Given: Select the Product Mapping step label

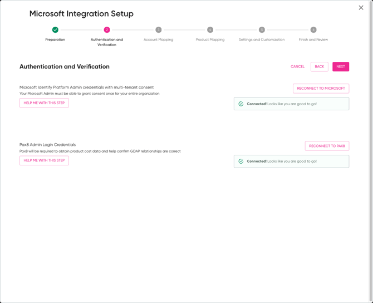Looking at the screenshot, I should [210, 40].
